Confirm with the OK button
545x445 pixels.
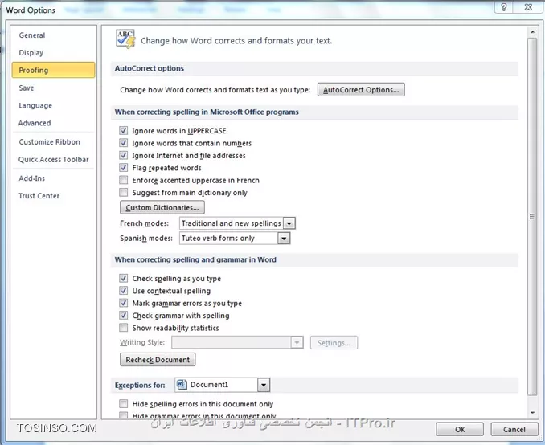[x=460, y=430]
